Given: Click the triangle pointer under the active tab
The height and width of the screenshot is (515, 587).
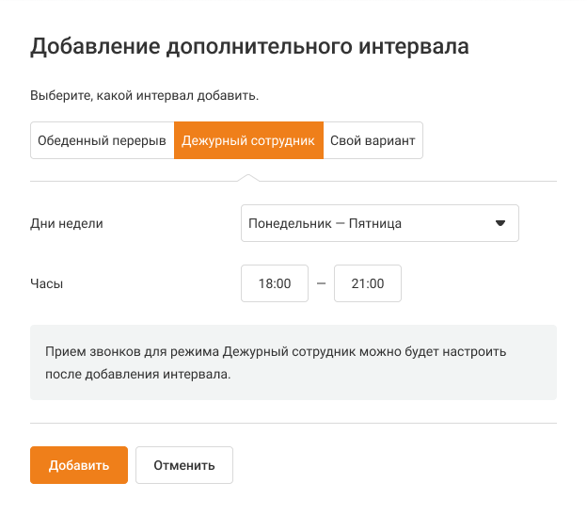Looking at the screenshot, I should (x=248, y=176).
